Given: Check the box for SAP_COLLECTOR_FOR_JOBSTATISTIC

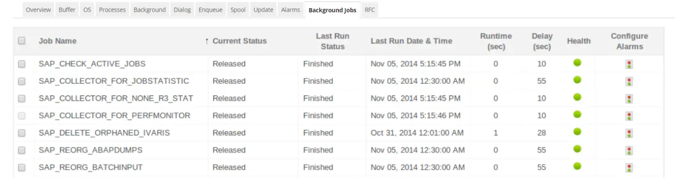Looking at the screenshot, I should [x=22, y=81].
